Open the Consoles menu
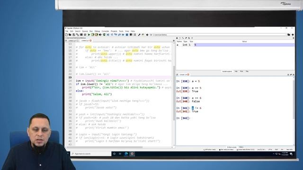This screenshot has height=170, width=303. [x=105, y=31]
